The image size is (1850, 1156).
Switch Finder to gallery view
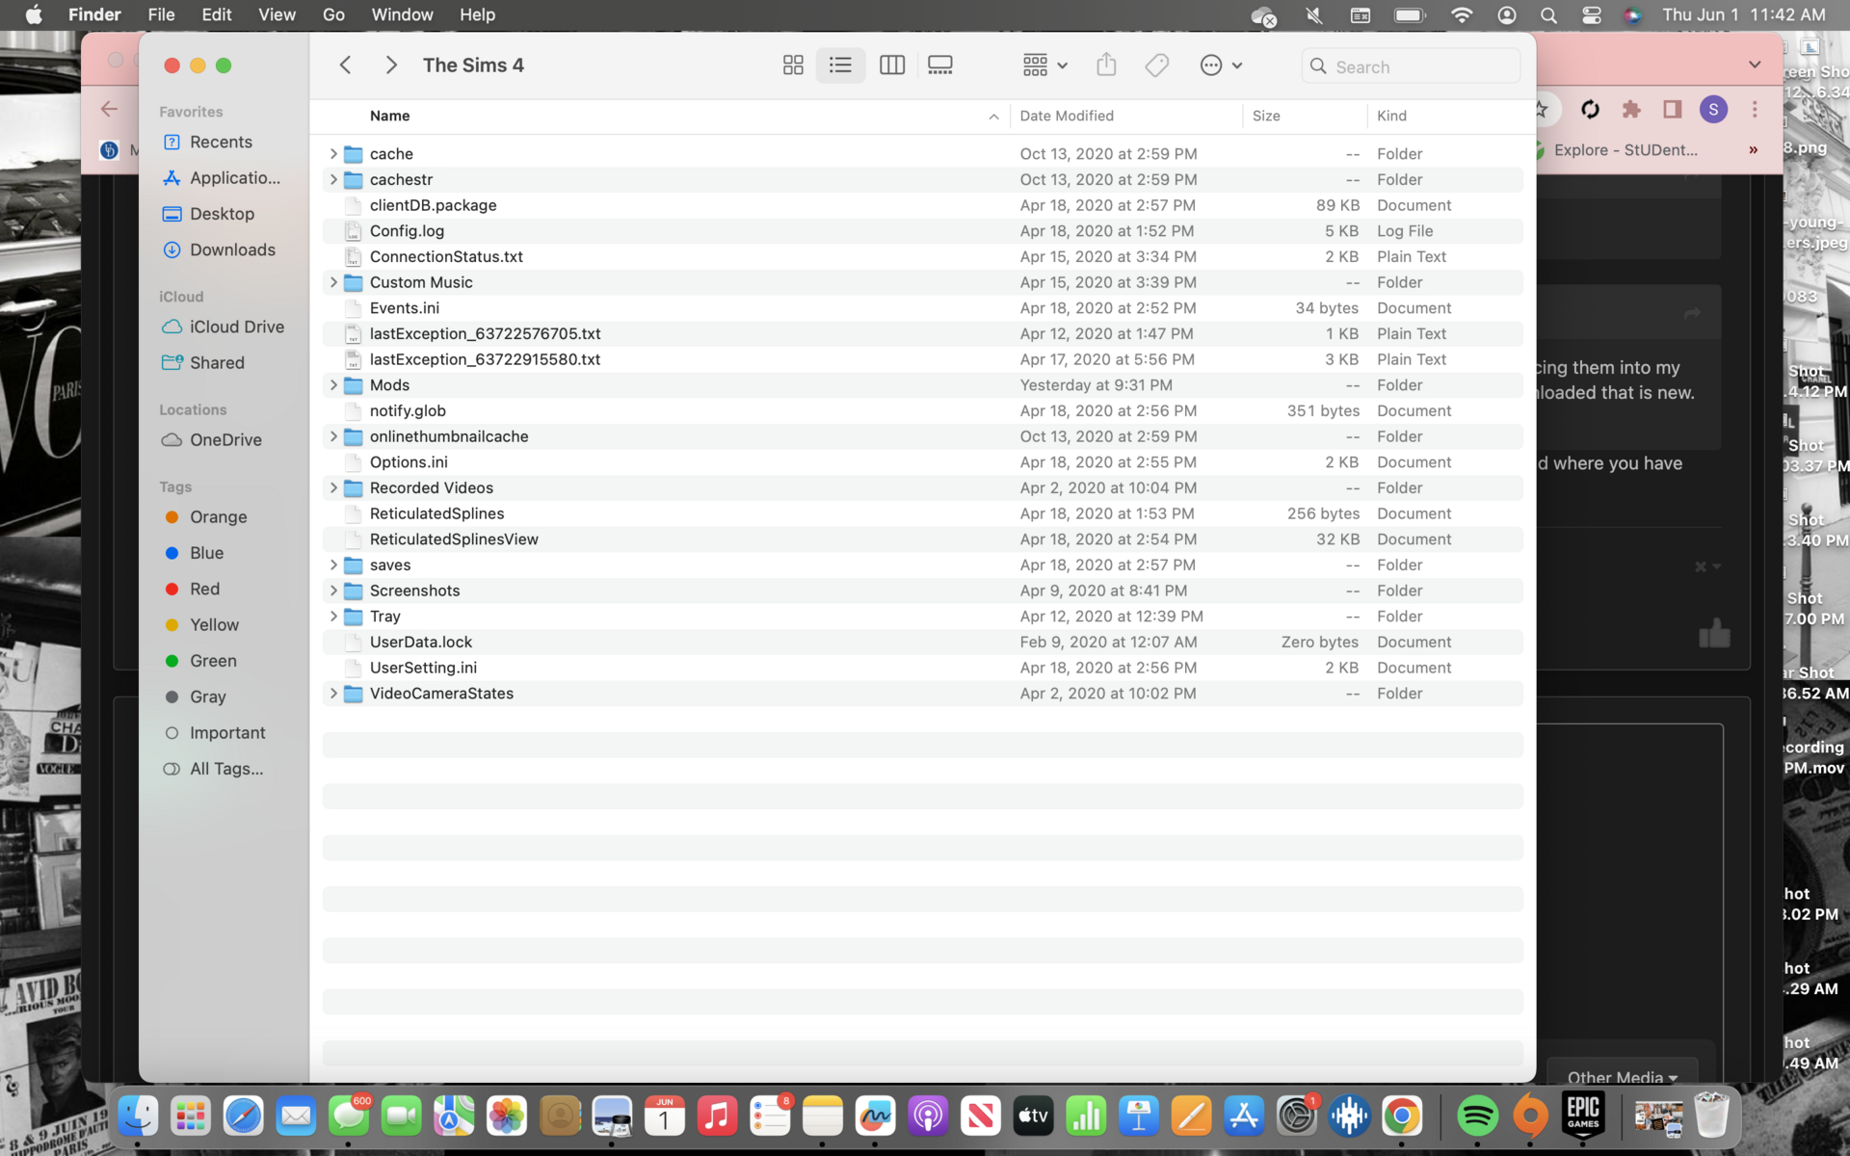(x=940, y=66)
